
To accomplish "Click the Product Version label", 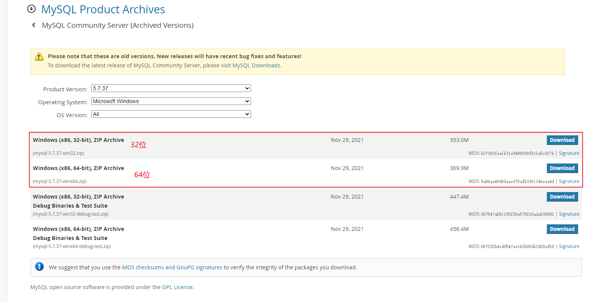I will tap(65, 89).
